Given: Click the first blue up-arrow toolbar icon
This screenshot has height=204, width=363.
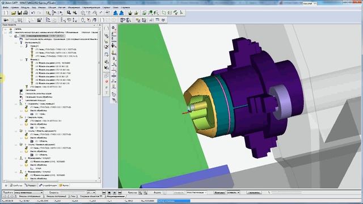Looking at the screenshot, I should 116,13.
